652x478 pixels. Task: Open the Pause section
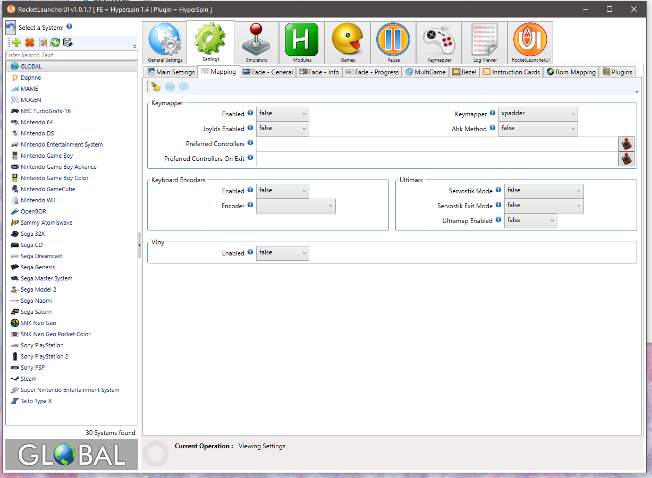[394, 43]
